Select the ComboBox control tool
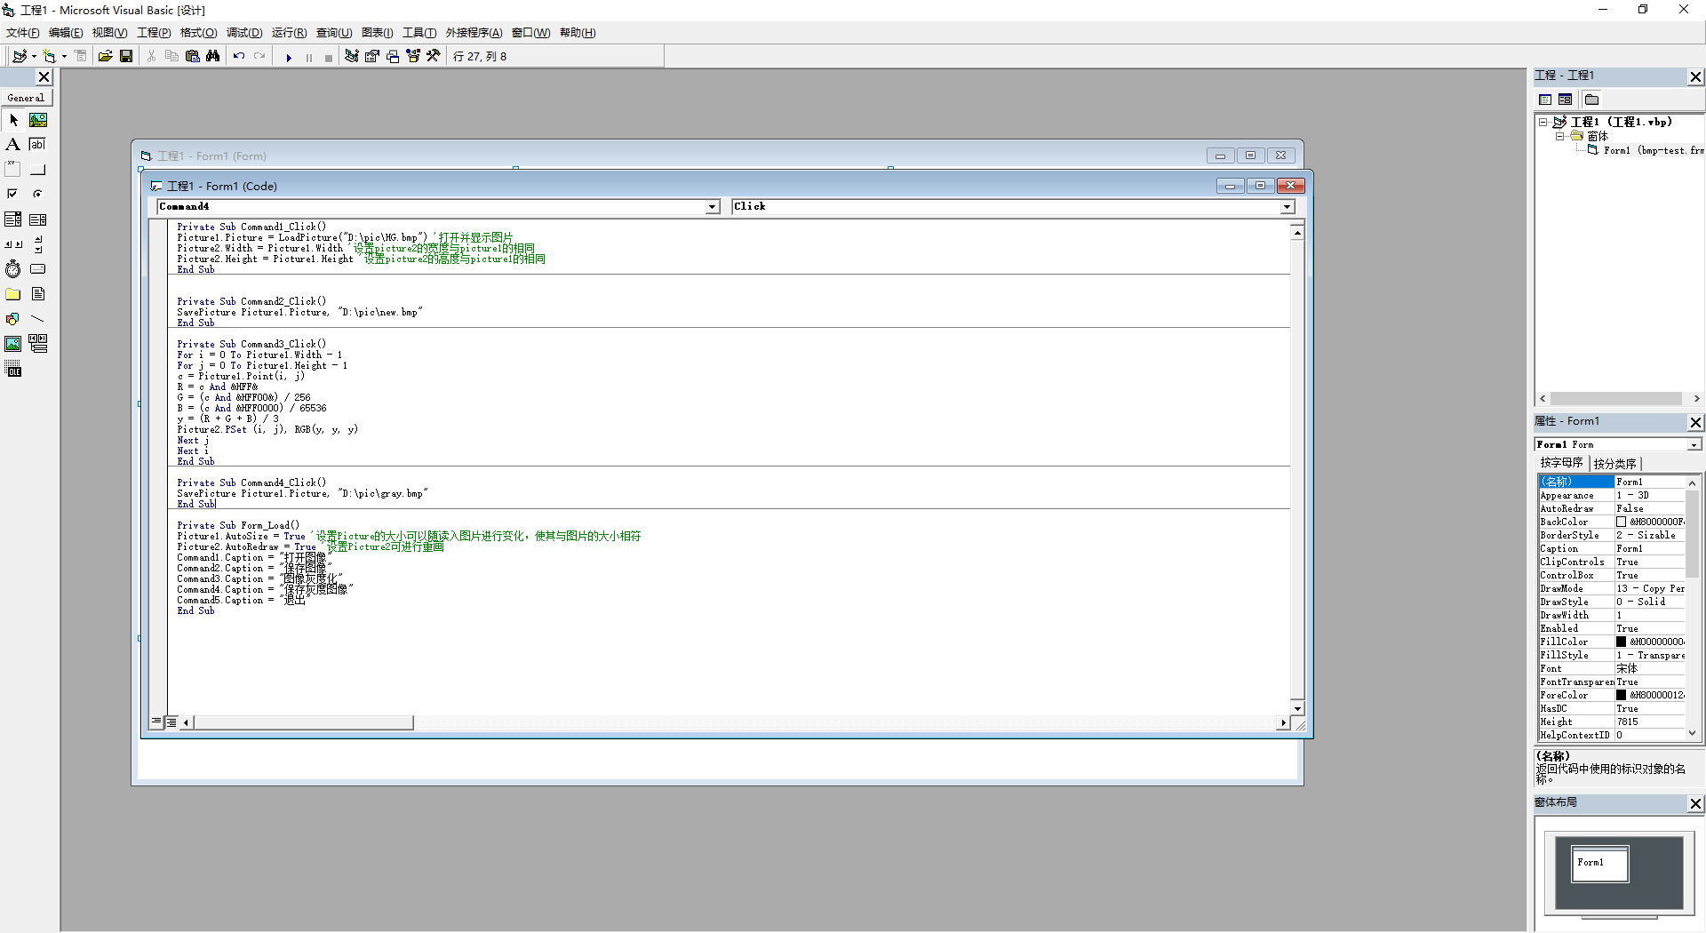The height and width of the screenshot is (933, 1706). [x=13, y=219]
